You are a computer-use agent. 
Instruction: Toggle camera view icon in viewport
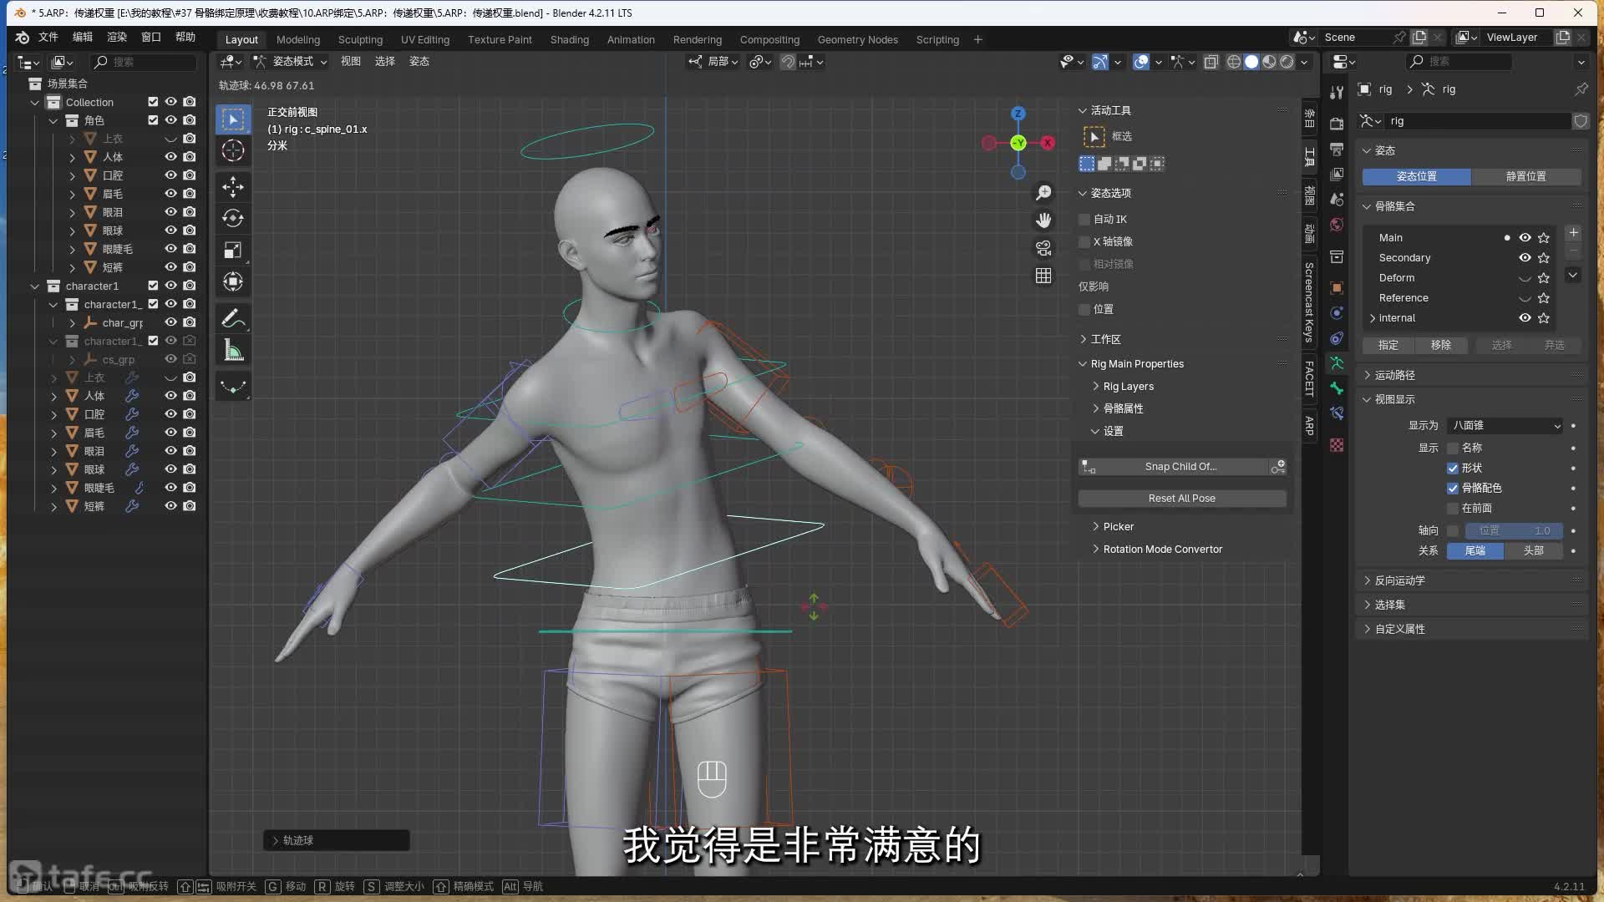pyautogui.click(x=1043, y=248)
